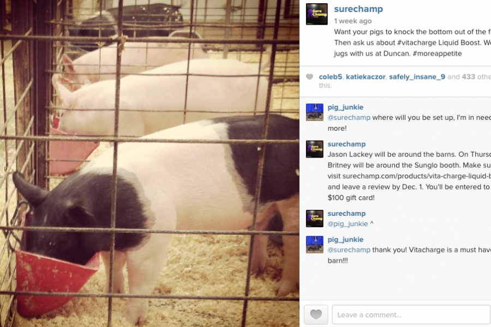The height and width of the screenshot is (327, 491).
Task: Click the #moreappetite hashtag in caption
Action: click(x=437, y=53)
